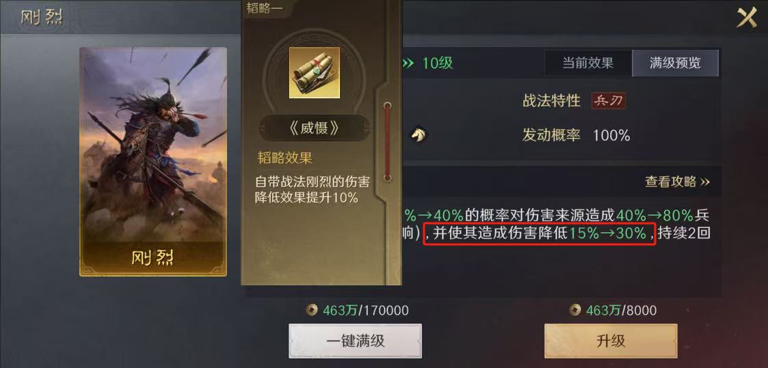Switch to the 满级预览 tab
The height and width of the screenshot is (368, 768).
[675, 63]
